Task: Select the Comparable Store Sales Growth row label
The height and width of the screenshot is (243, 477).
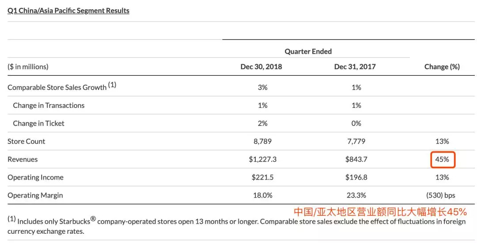Action: tap(57, 87)
